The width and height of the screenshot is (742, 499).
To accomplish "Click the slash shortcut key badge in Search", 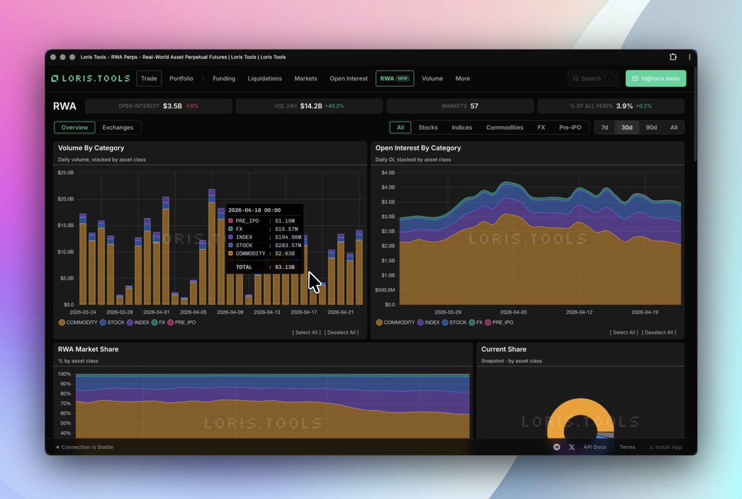I will point(609,79).
